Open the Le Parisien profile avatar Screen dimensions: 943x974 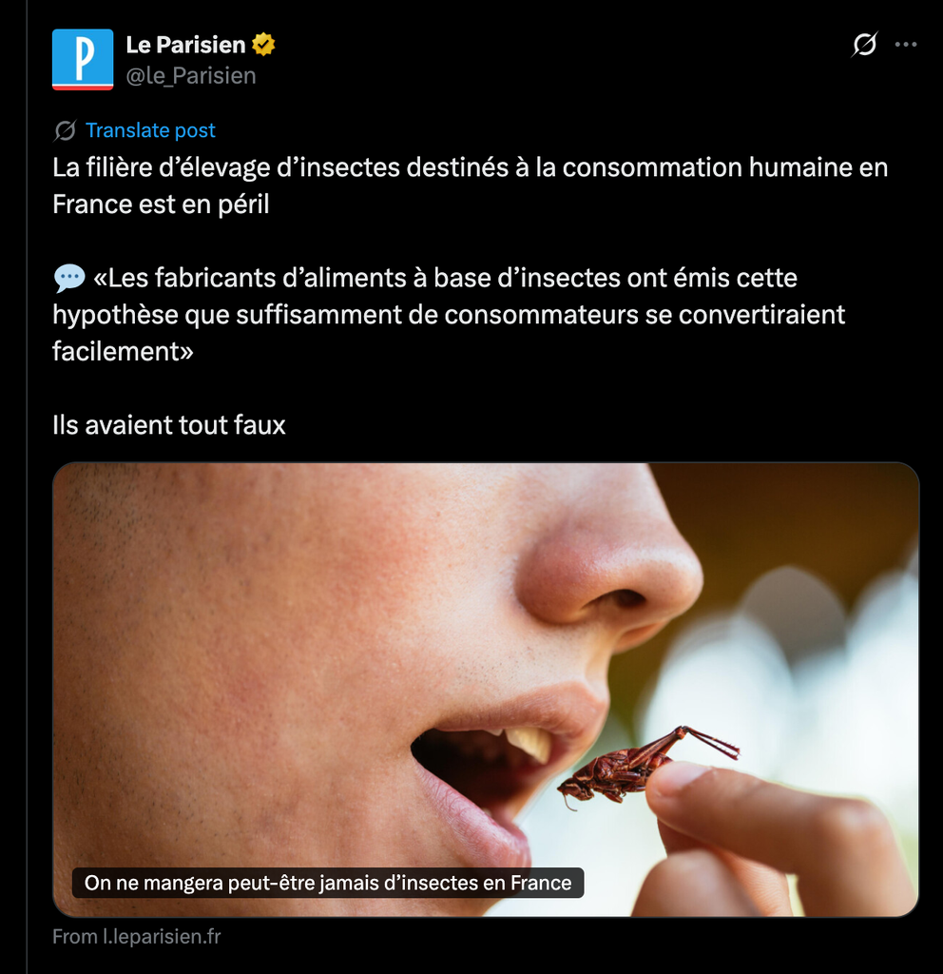coord(83,60)
